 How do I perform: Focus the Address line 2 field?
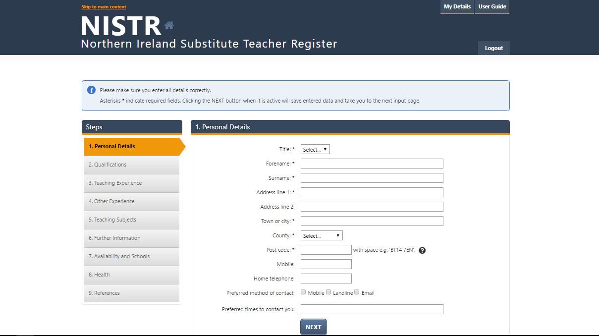pyautogui.click(x=372, y=207)
